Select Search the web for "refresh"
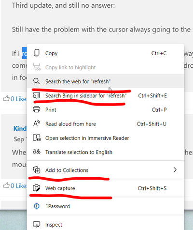This screenshot has width=193, height=230. [x=106, y=81]
